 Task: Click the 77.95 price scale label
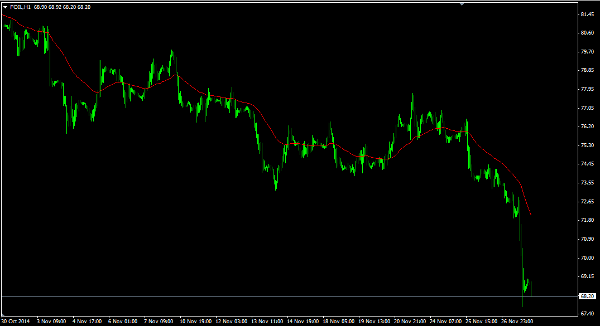point(587,89)
